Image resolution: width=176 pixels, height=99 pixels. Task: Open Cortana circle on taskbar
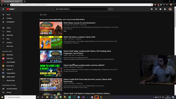tap(38, 97)
